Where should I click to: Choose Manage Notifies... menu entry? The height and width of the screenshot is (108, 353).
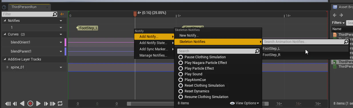pos(154,55)
